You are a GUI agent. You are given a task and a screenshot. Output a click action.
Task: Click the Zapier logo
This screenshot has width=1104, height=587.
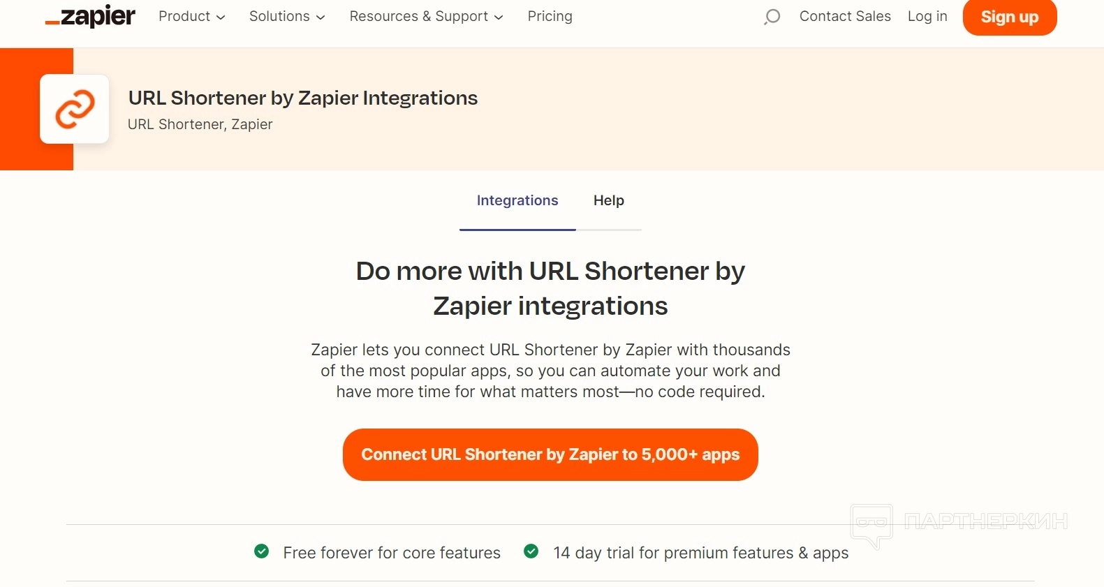coord(91,17)
